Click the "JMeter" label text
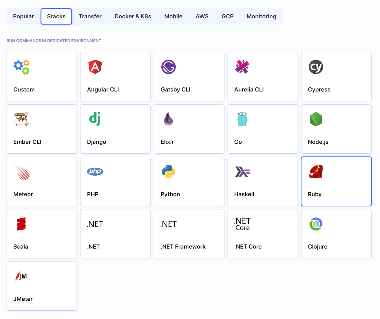This screenshot has width=380, height=319. (x=23, y=299)
